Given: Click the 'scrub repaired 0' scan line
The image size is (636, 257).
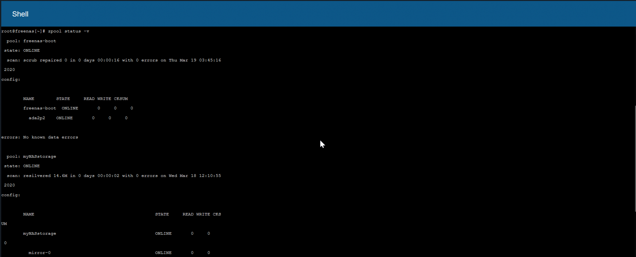Looking at the screenshot, I should pyautogui.click(x=114, y=60).
